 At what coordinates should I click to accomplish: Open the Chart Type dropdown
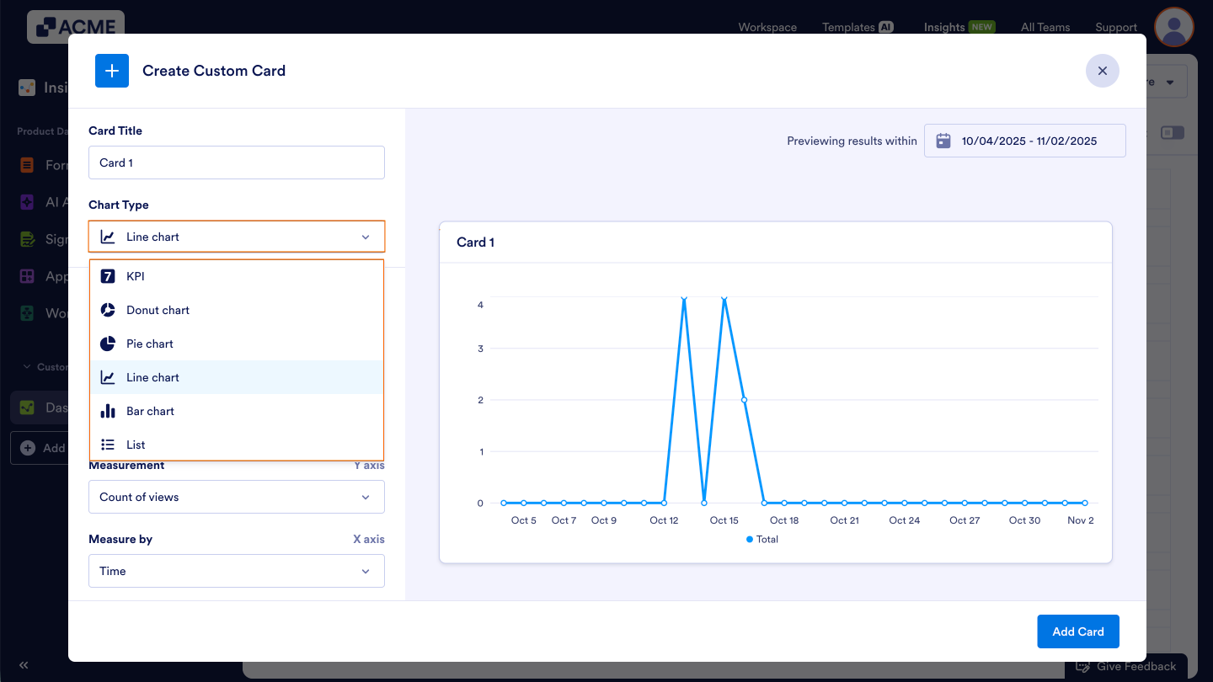click(236, 237)
